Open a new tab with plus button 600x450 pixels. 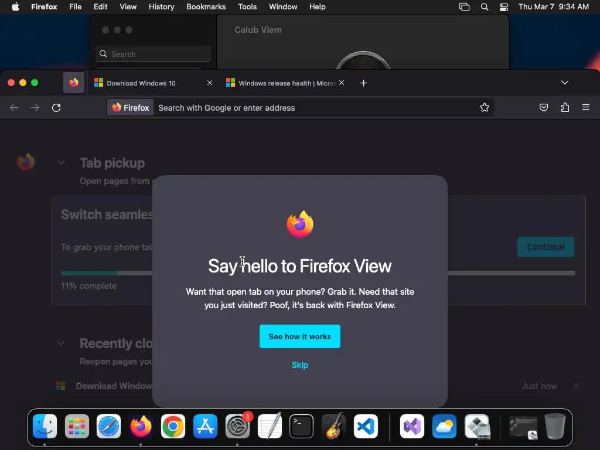[x=363, y=83]
